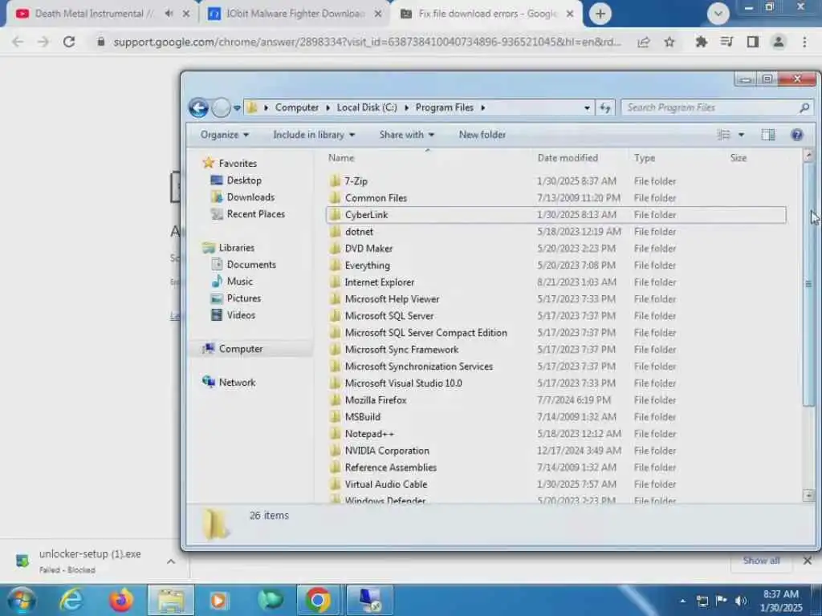This screenshot has width=822, height=616.
Task: Expand the address bar previous locations dropdown
Action: pos(587,108)
